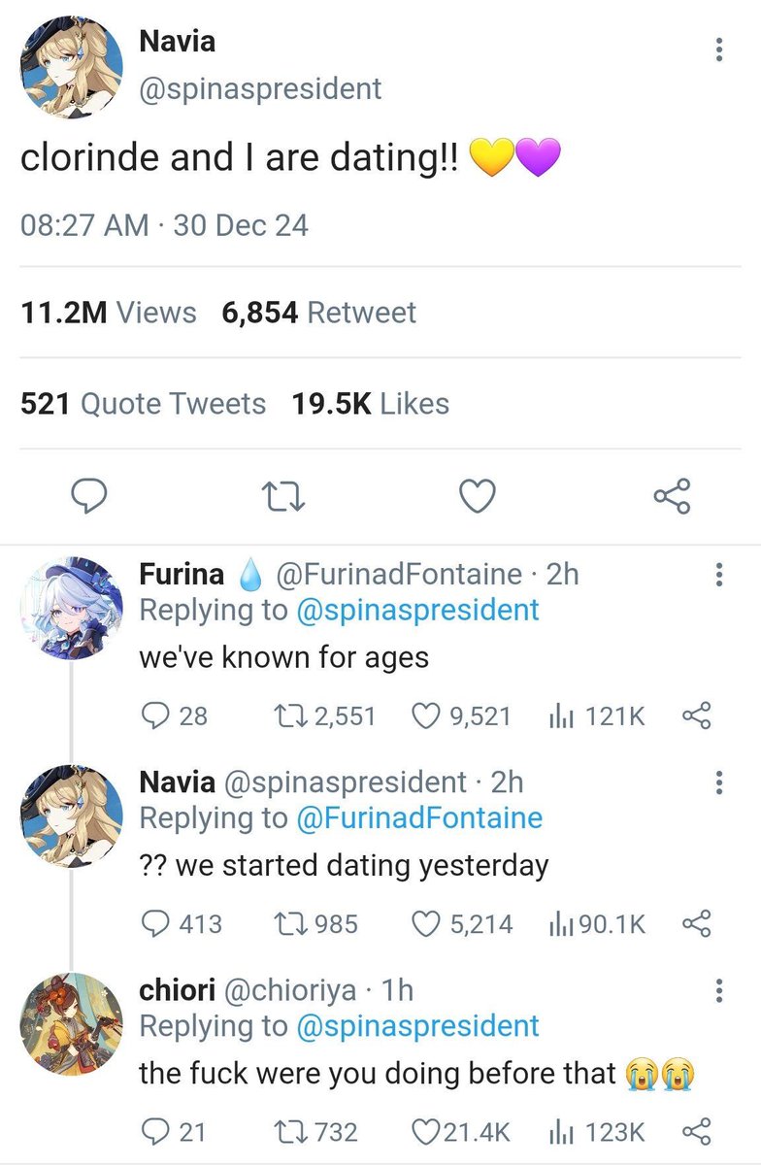Like Furina's reply with 9,521 likes

427,716
